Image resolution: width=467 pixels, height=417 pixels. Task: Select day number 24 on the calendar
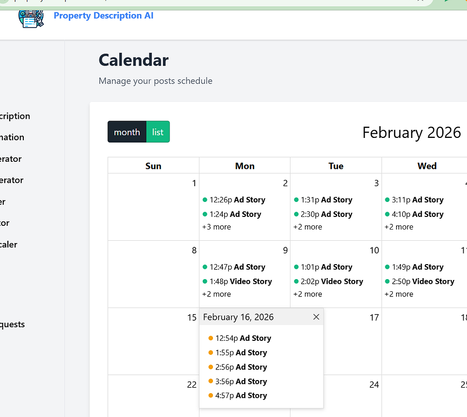point(375,385)
